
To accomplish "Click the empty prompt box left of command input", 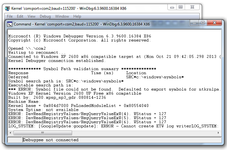I will click(15, 140).
